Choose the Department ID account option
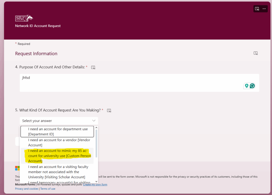The width and height of the screenshot is (272, 195). pos(58,132)
